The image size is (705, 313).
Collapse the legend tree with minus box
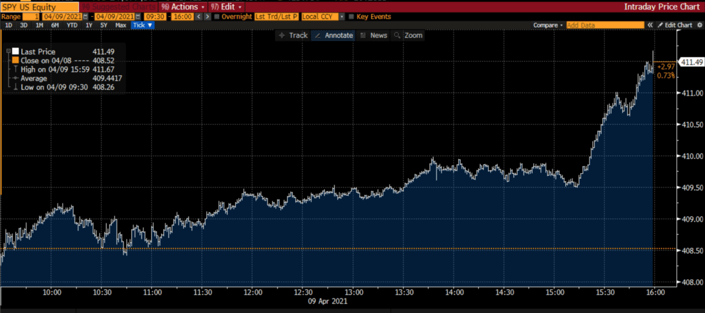[x=8, y=51]
